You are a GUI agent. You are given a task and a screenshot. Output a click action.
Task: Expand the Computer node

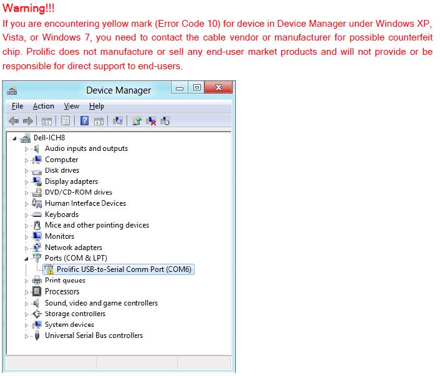click(26, 160)
